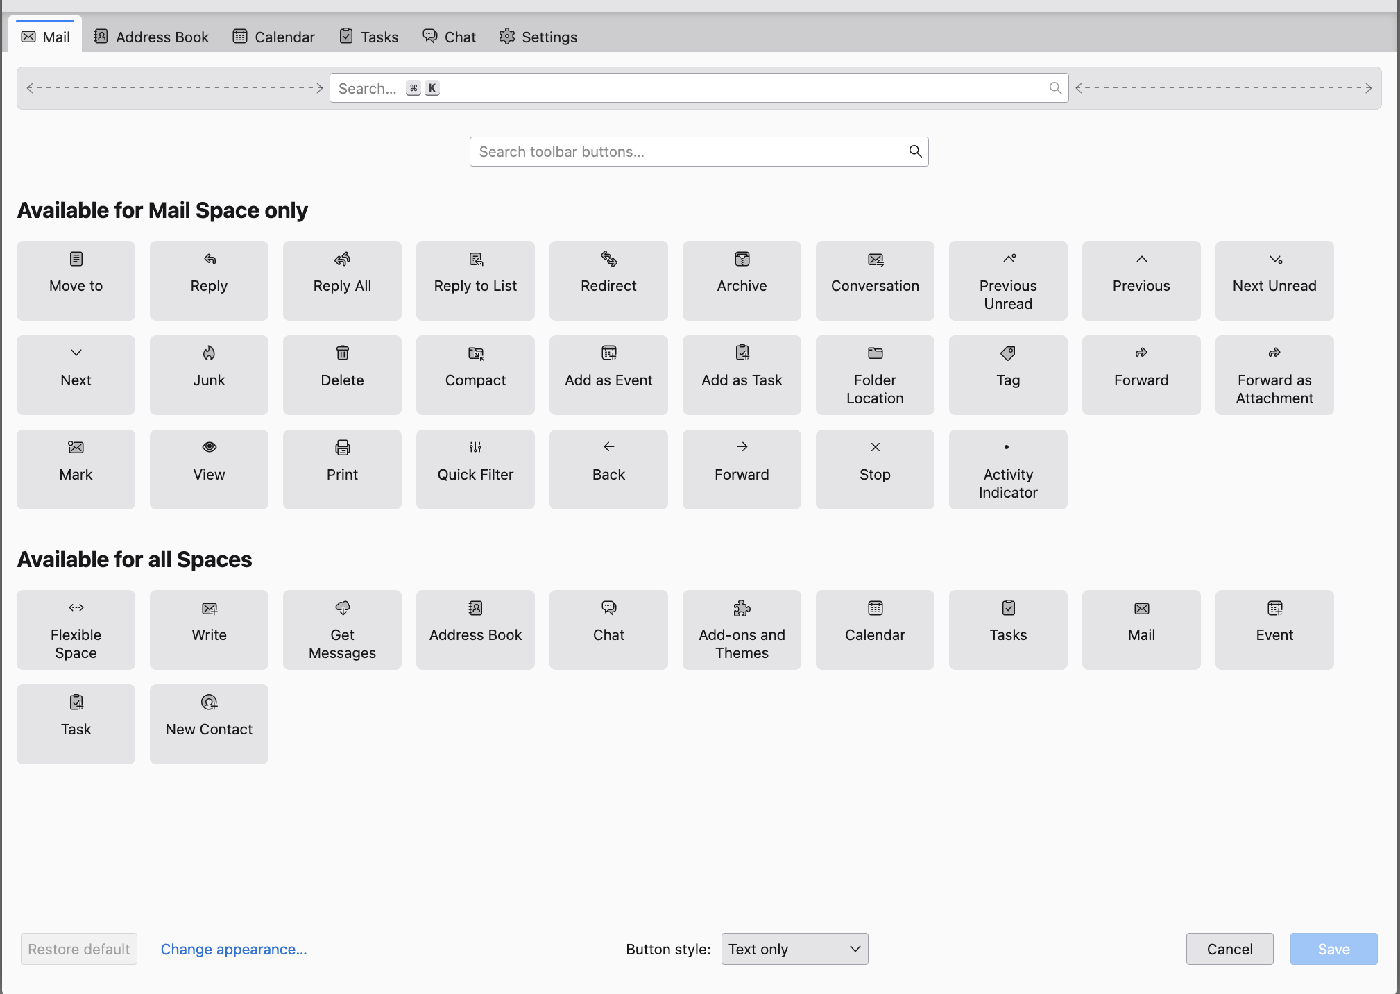Switch to the Calendar space tab
The image size is (1400, 994).
click(273, 37)
